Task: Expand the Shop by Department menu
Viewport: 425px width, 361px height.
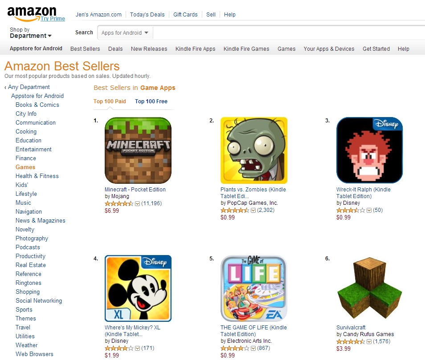Action: coord(30,33)
